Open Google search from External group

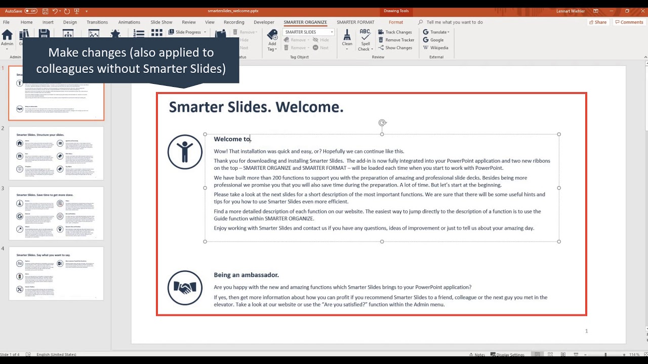click(x=433, y=40)
